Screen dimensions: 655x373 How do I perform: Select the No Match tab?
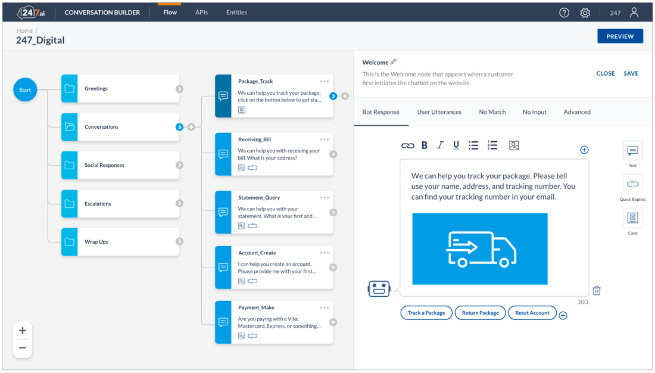click(x=492, y=112)
